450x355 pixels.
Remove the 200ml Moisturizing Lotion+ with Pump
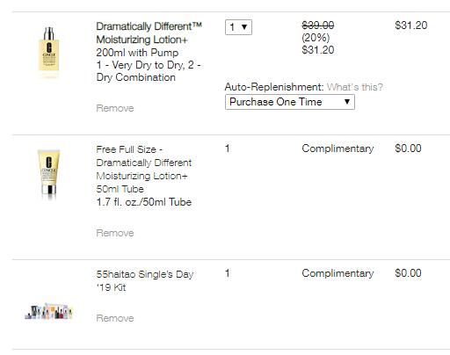pyautogui.click(x=115, y=108)
